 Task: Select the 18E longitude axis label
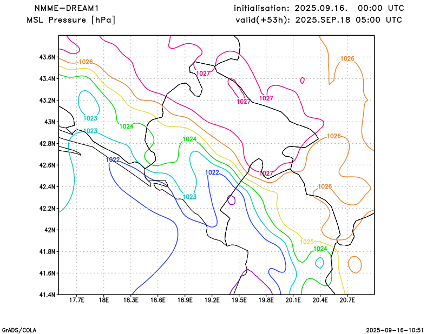click(103, 300)
